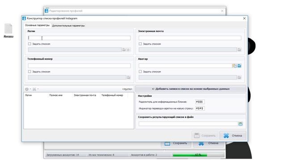The height and width of the screenshot is (160, 286).
Task: Click the shield icon above the profile table
Action: (x=27, y=89)
